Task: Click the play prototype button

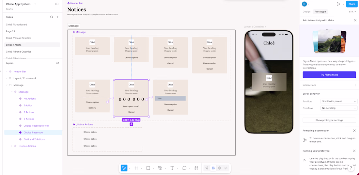Action: (x=338, y=4)
